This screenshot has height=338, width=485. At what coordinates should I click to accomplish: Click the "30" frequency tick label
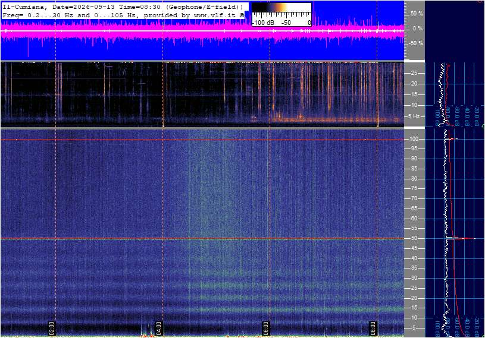414,278
